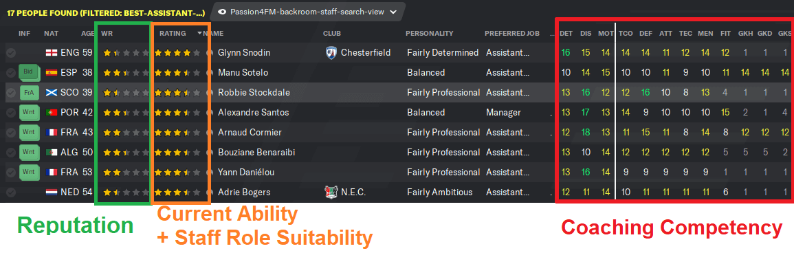Expand the truncated column after PREFERRED JOB

coord(551,34)
